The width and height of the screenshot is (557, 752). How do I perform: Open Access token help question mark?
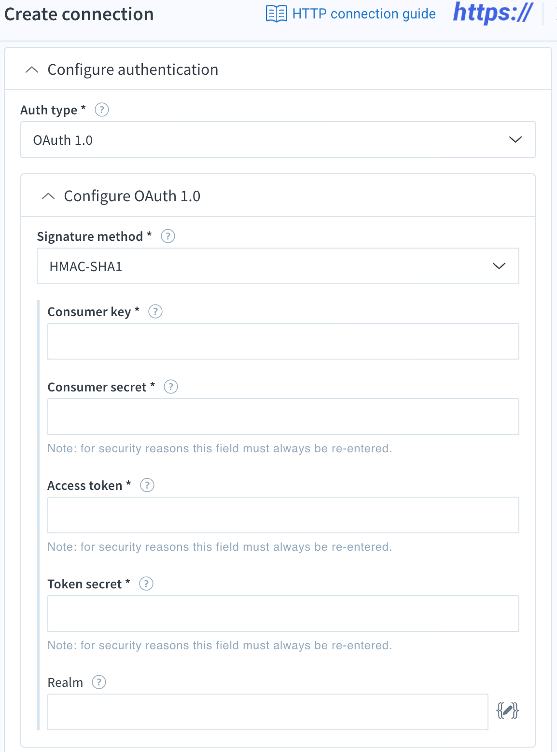tap(147, 485)
